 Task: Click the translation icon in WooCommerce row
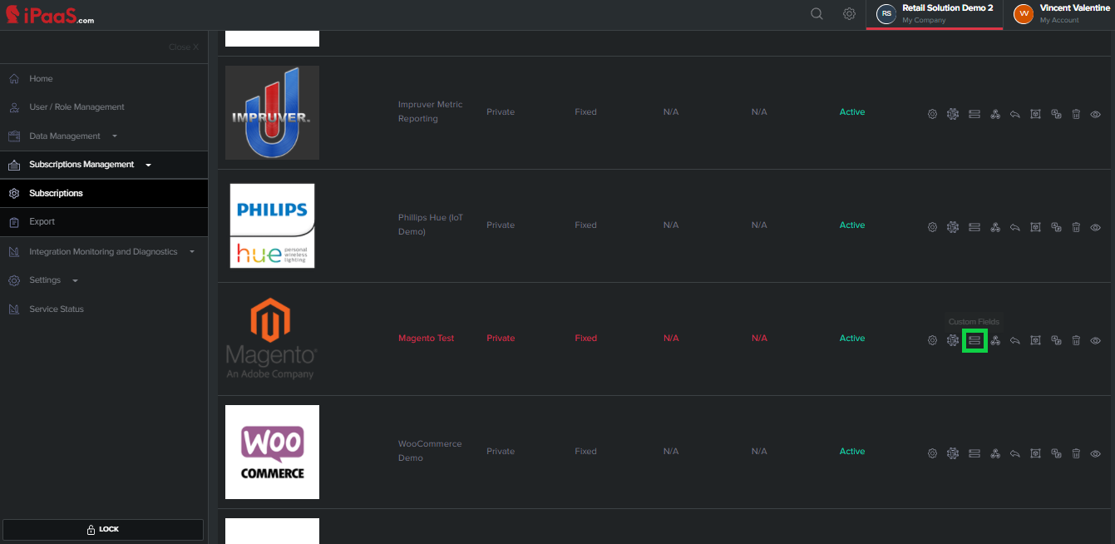tap(1056, 453)
